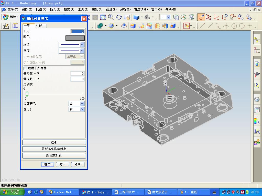Click the selection filter crosshair icon
262x196 pixels.
[186, 26]
